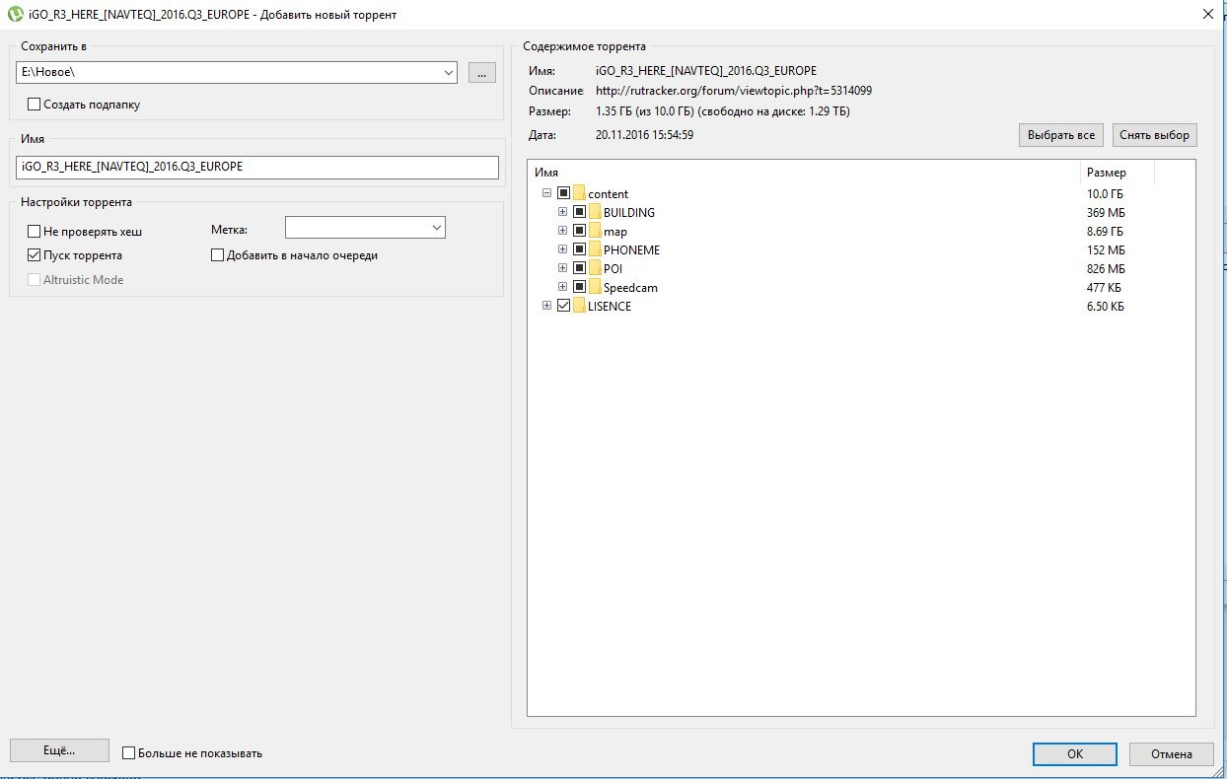The width and height of the screenshot is (1227, 779).
Task: Toggle the Speedcam folder checkbox
Action: [x=580, y=287]
